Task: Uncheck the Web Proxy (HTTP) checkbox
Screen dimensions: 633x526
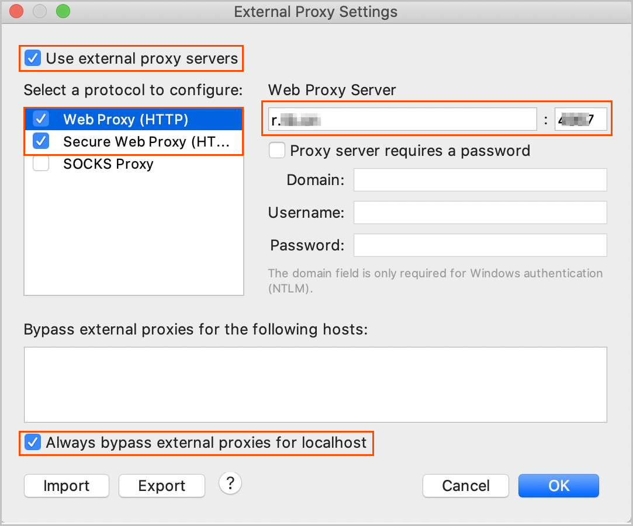Action: click(41, 119)
